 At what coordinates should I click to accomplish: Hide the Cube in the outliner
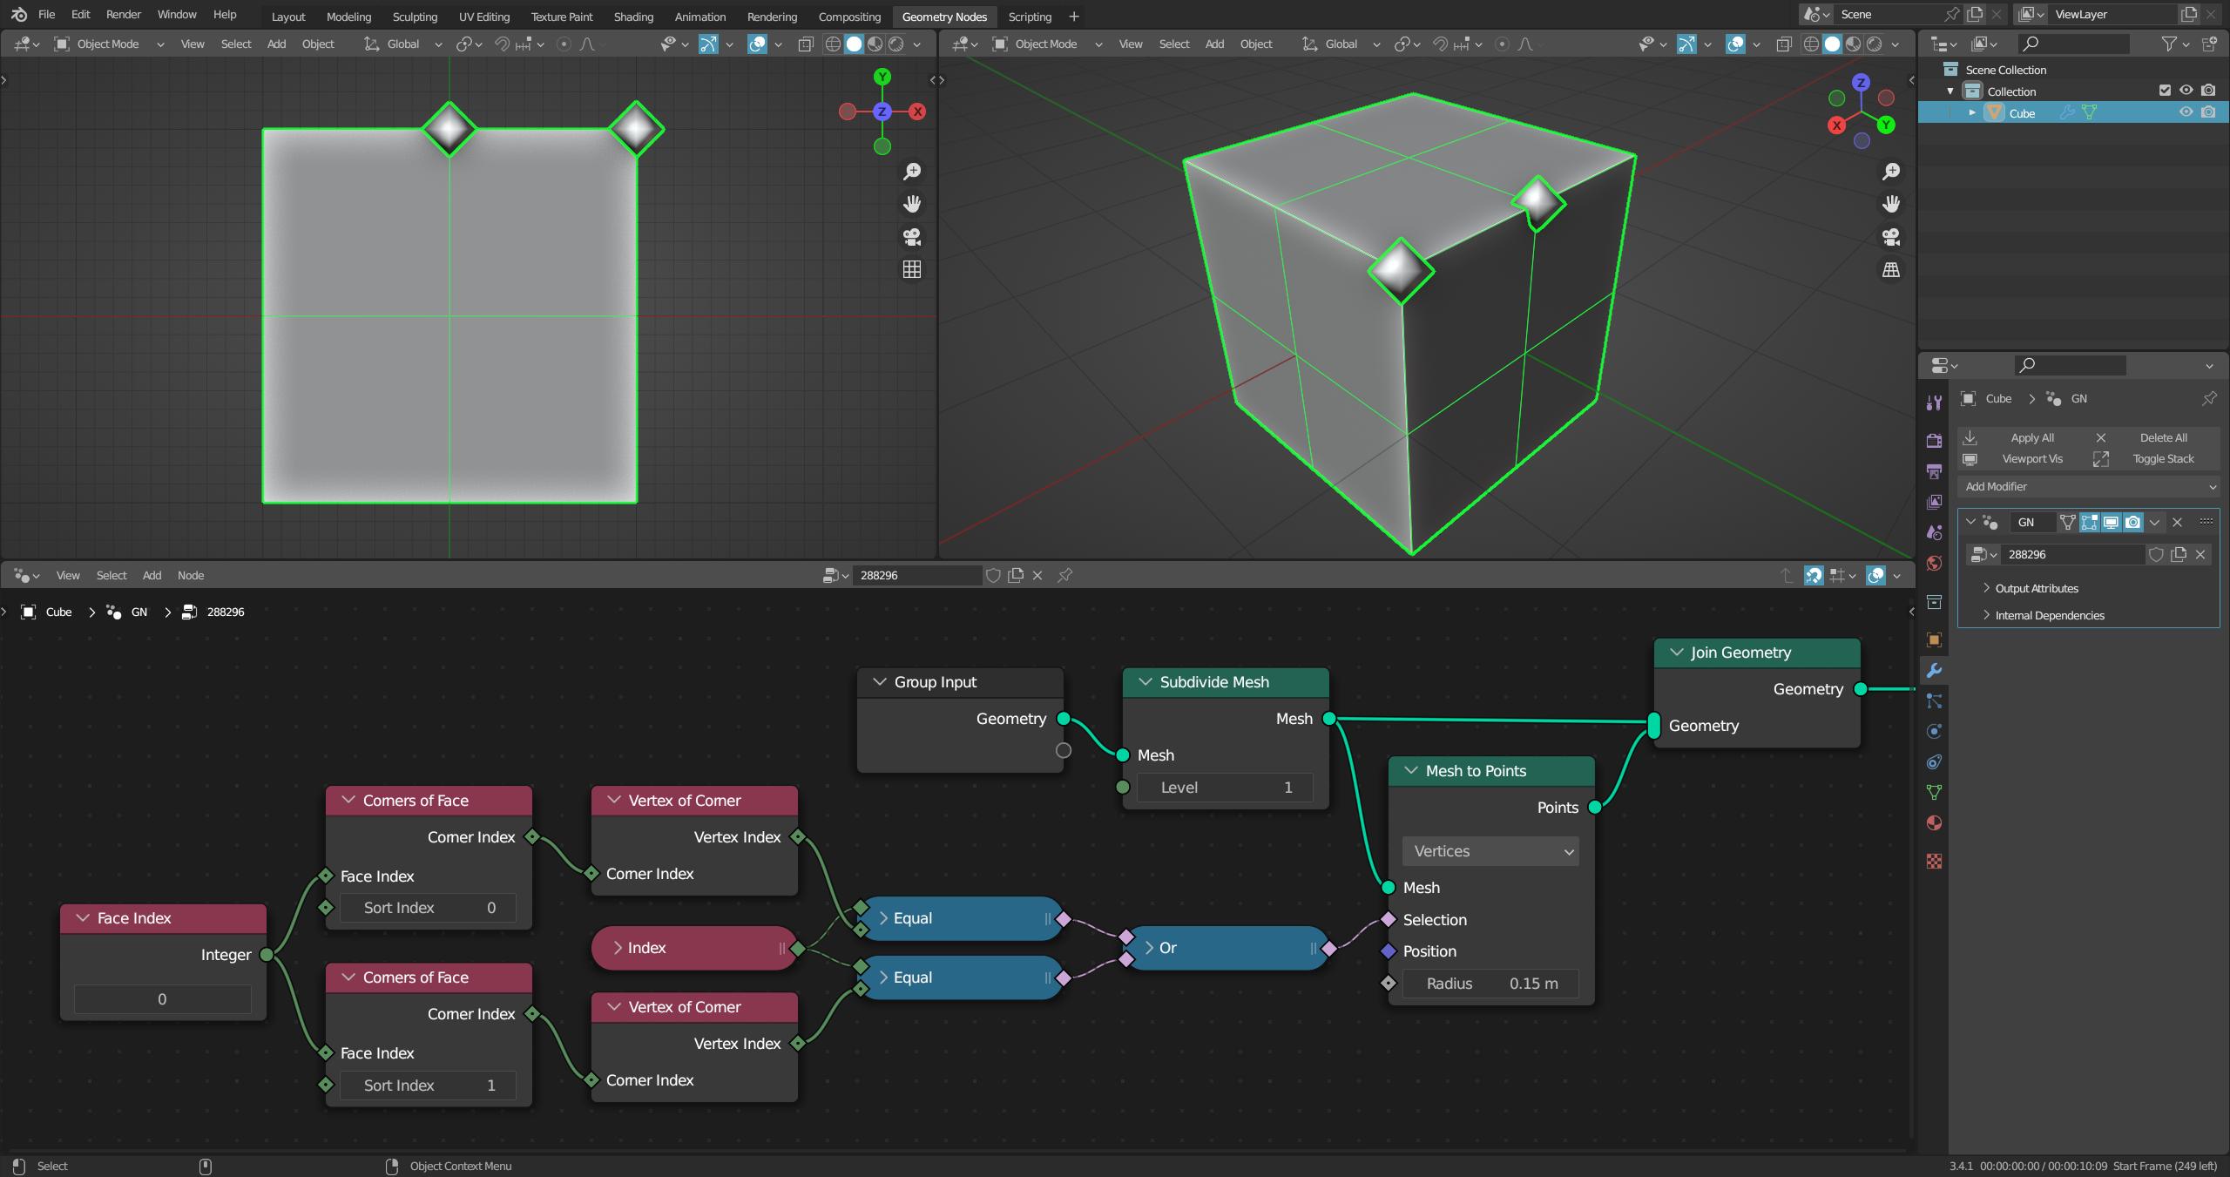2186,113
